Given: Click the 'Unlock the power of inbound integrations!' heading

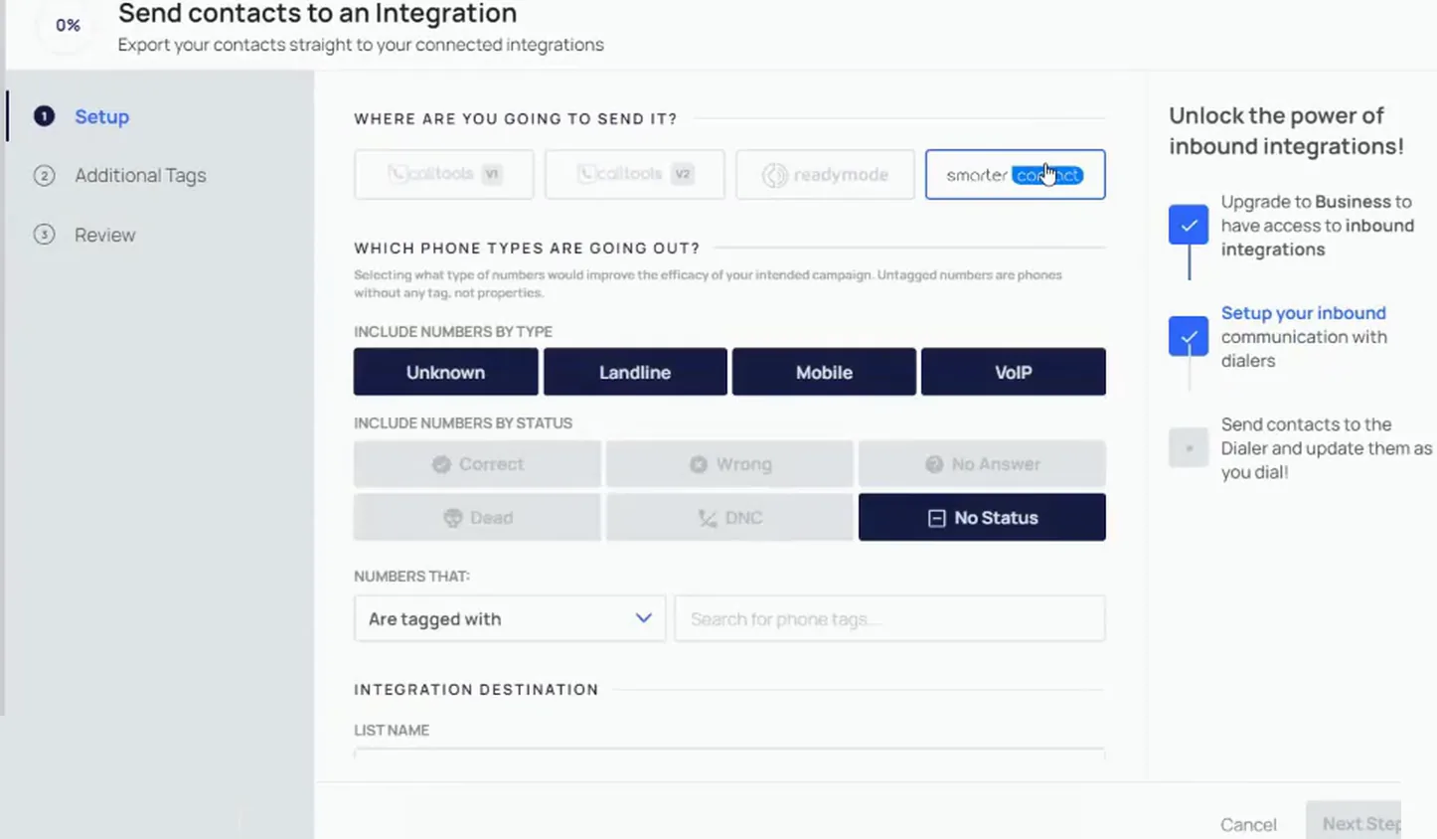Looking at the screenshot, I should pos(1286,130).
